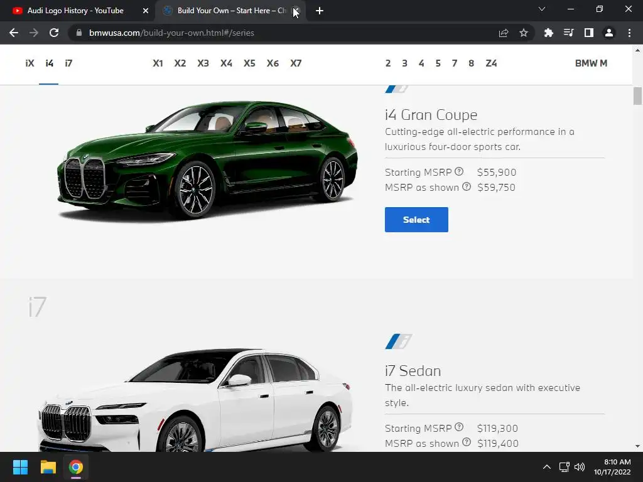Image resolution: width=643 pixels, height=482 pixels.
Task: Select the iX series nav item
Action: pos(30,63)
